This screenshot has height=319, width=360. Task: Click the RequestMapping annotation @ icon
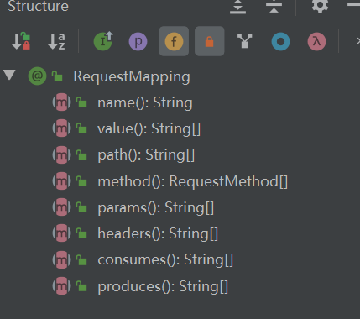[37, 76]
